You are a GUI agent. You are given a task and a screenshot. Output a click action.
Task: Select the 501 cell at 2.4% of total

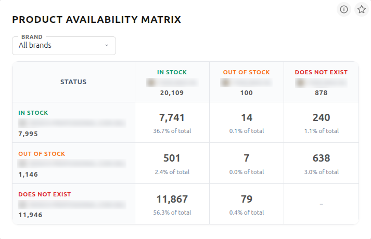(172, 163)
